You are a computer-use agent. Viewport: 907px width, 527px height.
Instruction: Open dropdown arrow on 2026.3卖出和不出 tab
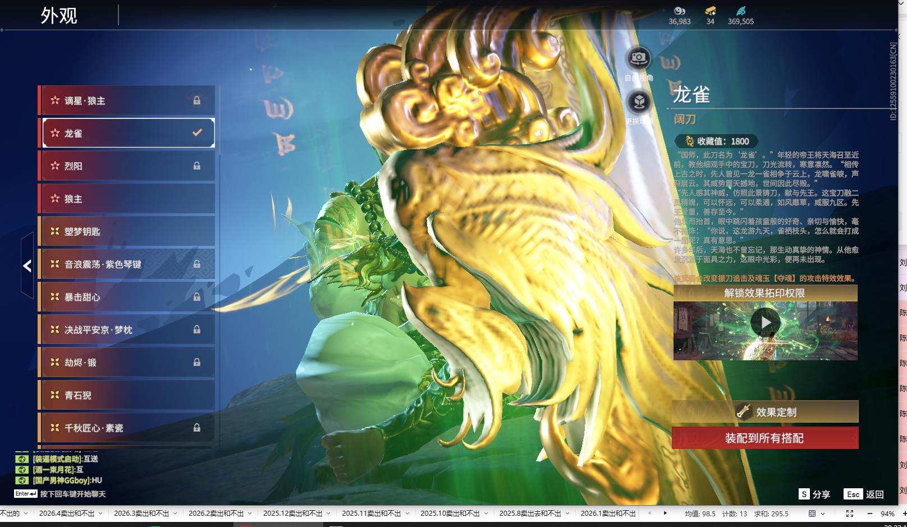175,514
